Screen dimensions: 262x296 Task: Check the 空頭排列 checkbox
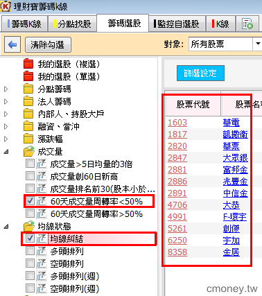(30, 263)
